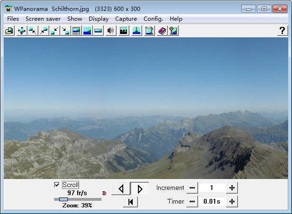This screenshot has height=214, width=292.
Task: Click the Timer label
Action: click(175, 201)
